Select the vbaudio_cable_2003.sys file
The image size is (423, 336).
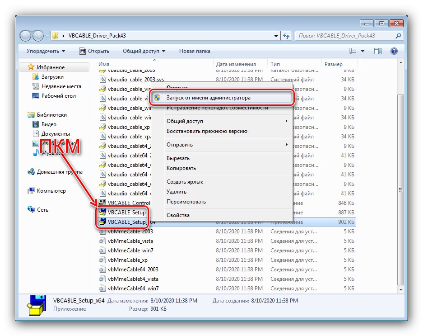[135, 80]
